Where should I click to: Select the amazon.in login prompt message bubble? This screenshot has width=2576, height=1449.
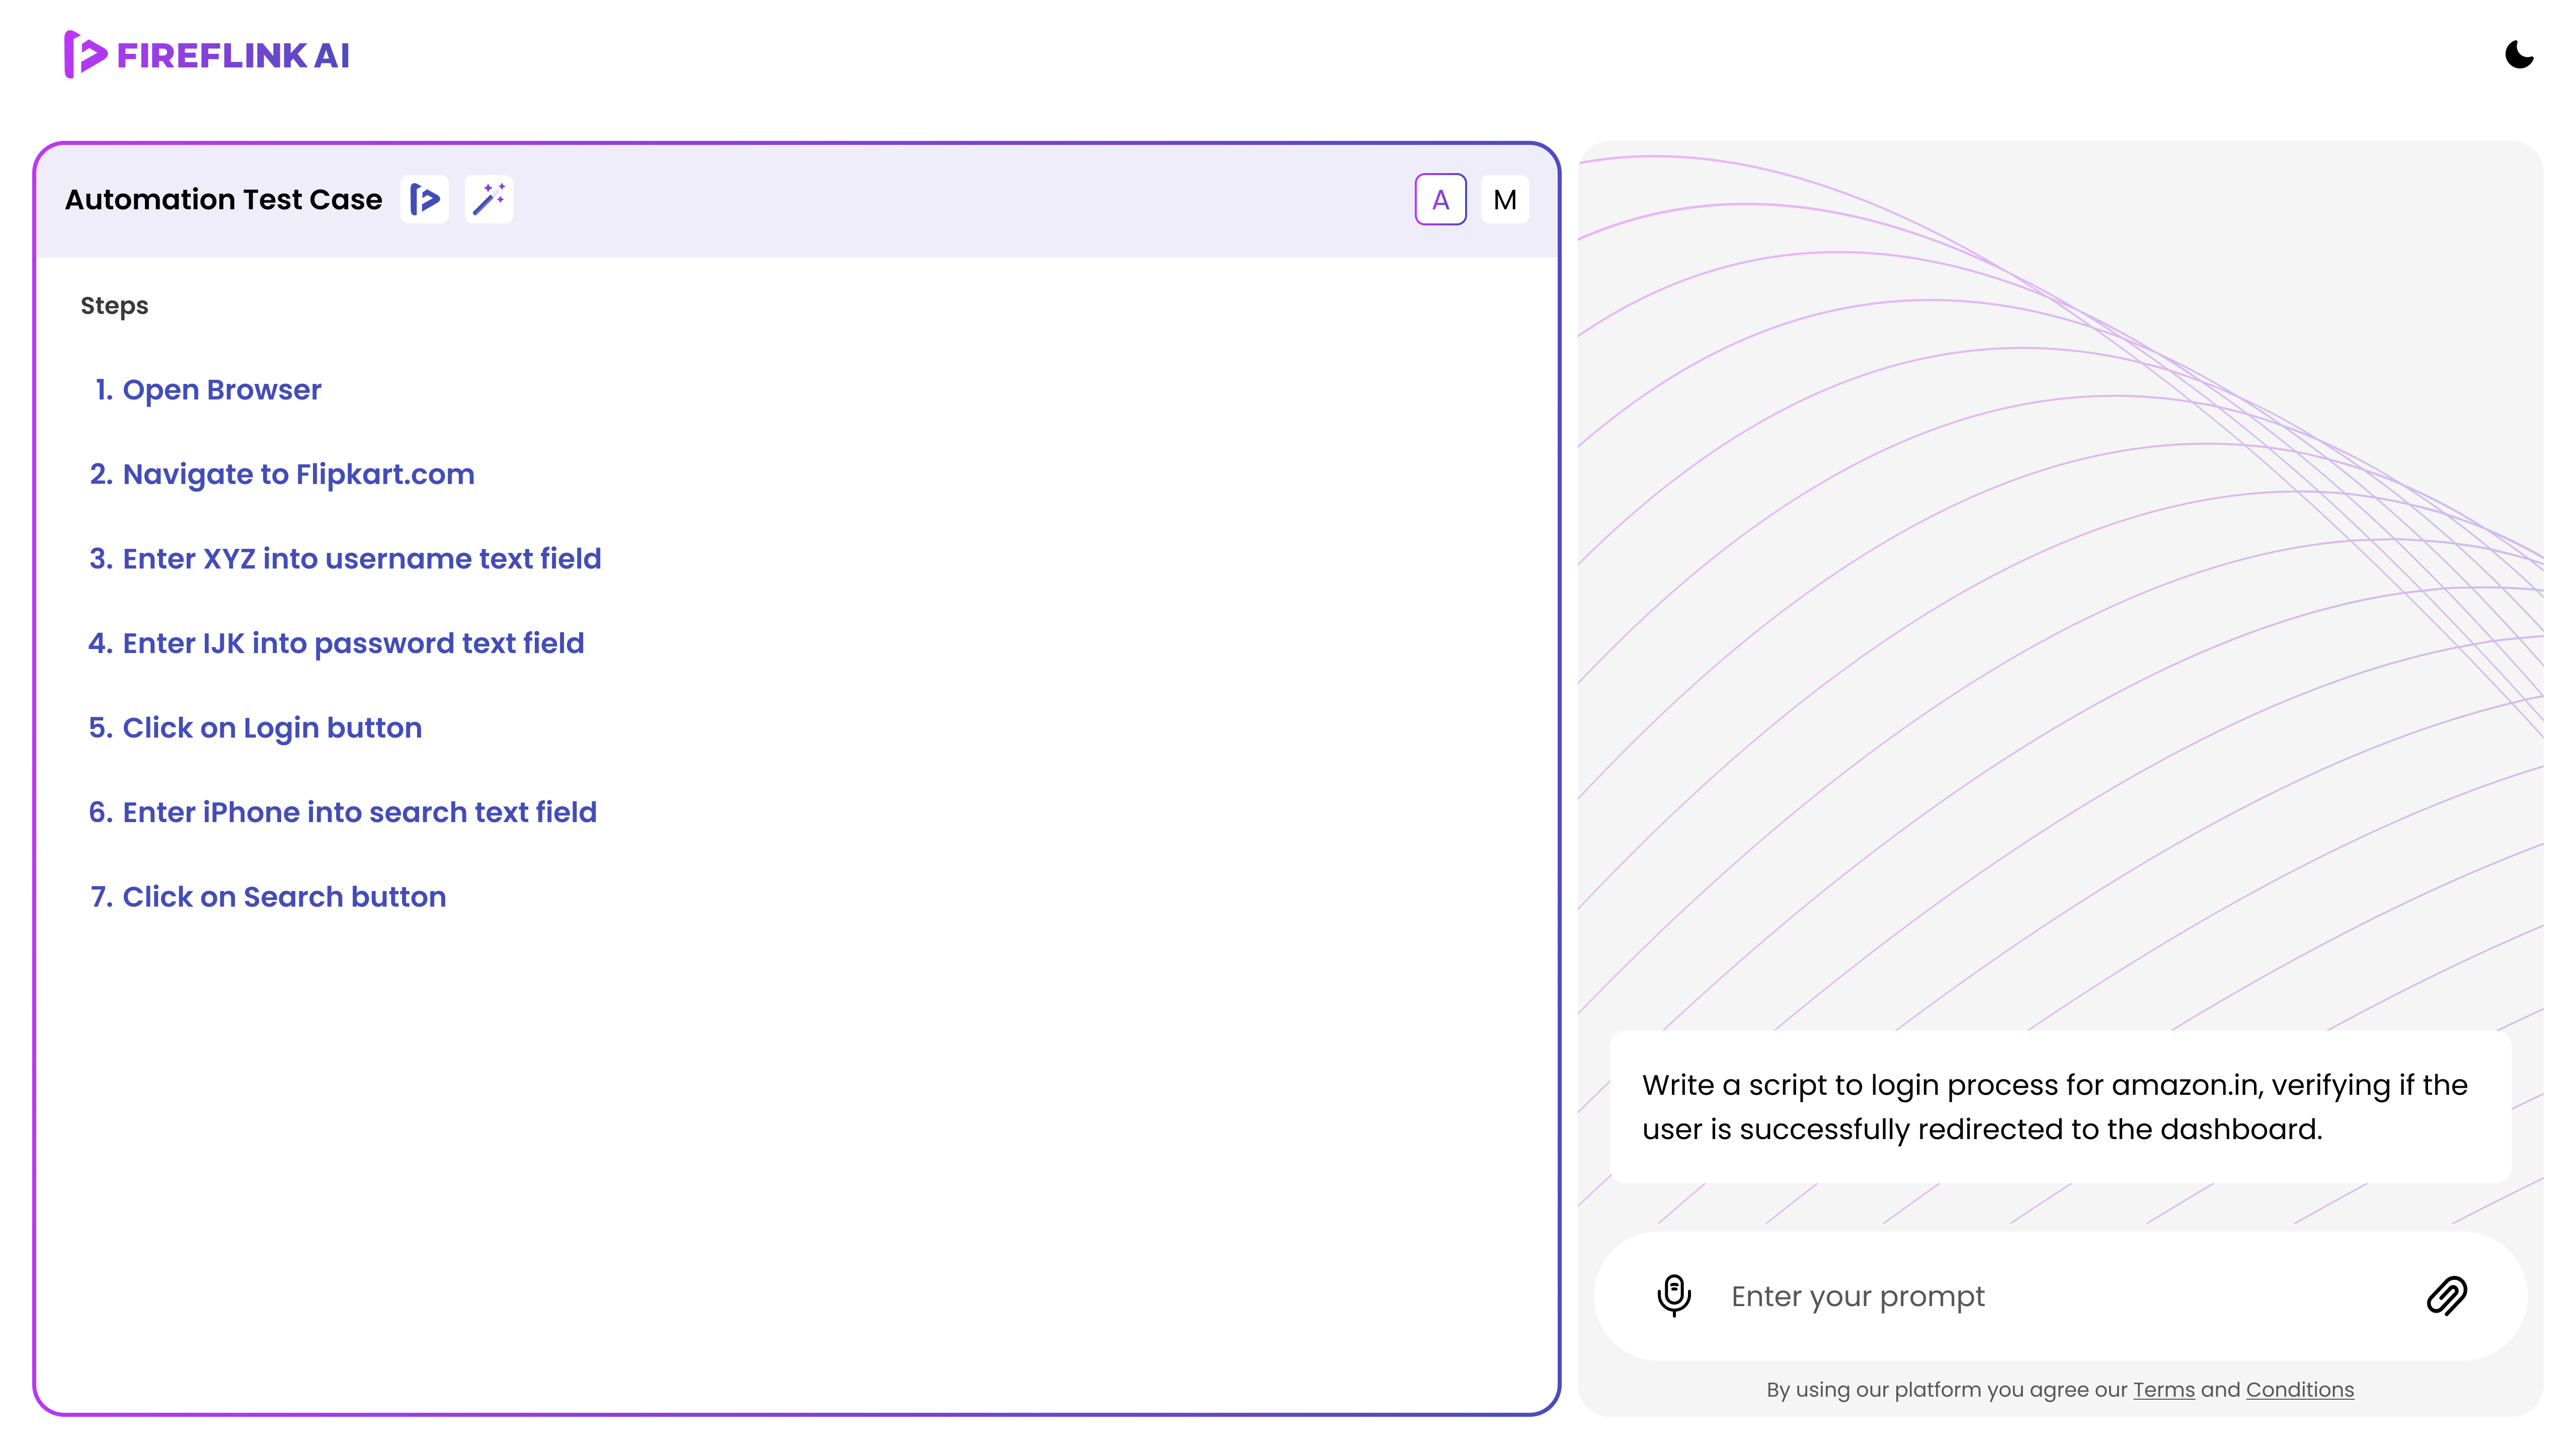[2060, 1107]
